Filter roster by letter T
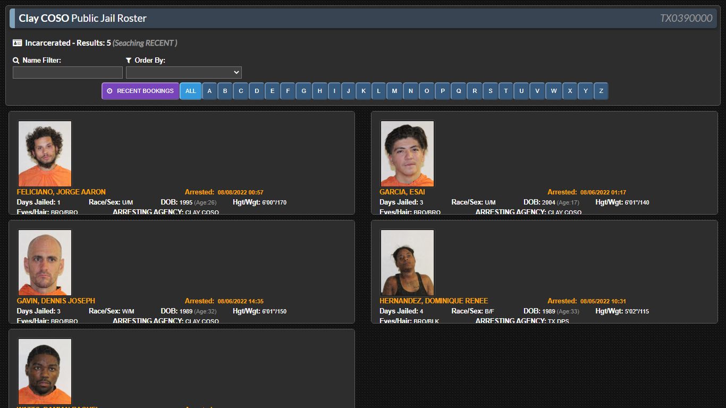726x408 pixels. (x=505, y=91)
